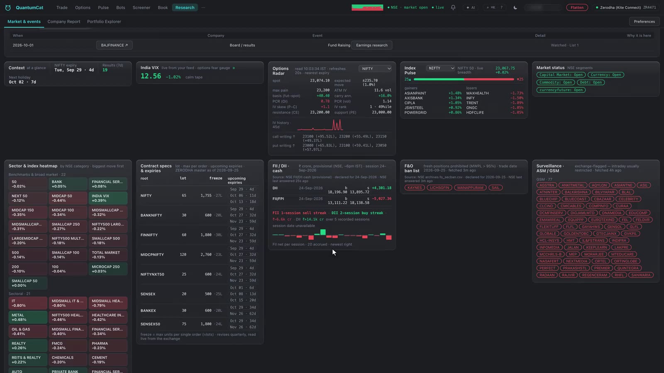Go to the Trade tab

click(x=62, y=7)
